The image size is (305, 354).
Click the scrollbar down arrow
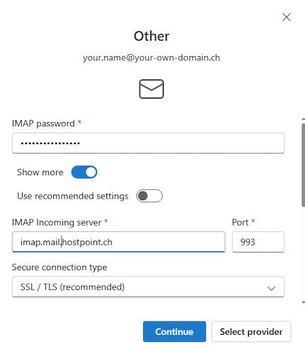click(x=303, y=302)
